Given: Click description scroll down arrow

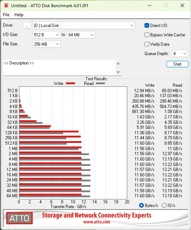Looking at the screenshot, I should (118, 72).
